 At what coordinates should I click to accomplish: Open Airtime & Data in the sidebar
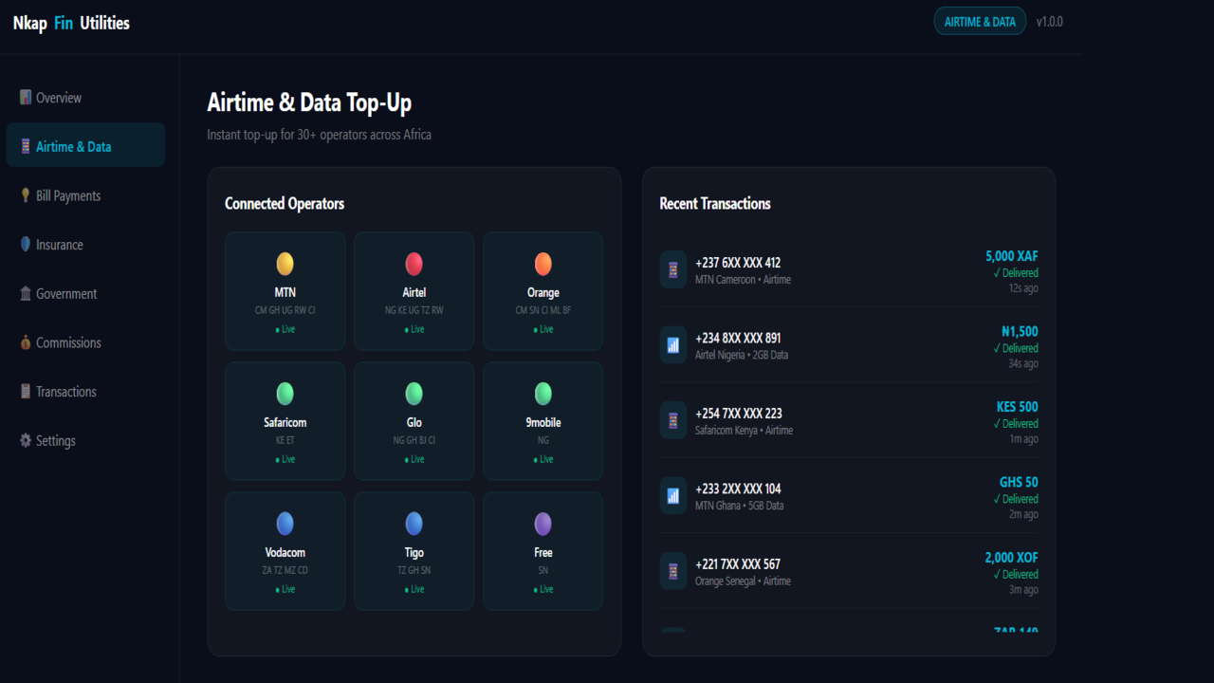(x=86, y=146)
